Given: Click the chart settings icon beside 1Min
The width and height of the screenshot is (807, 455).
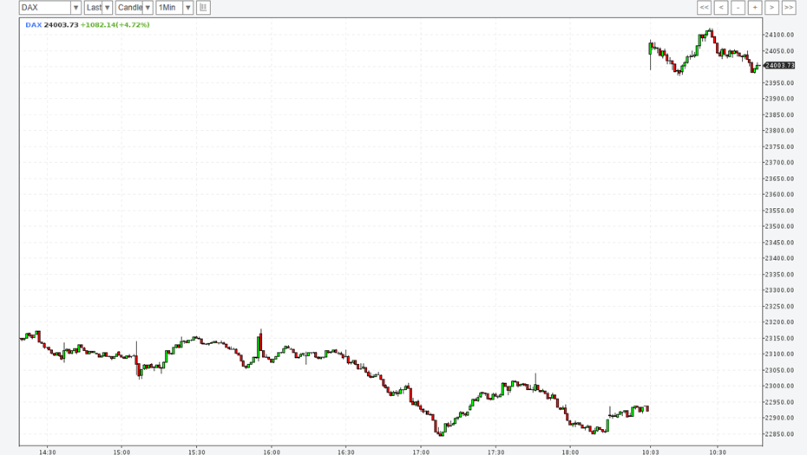Looking at the screenshot, I should click(x=203, y=8).
